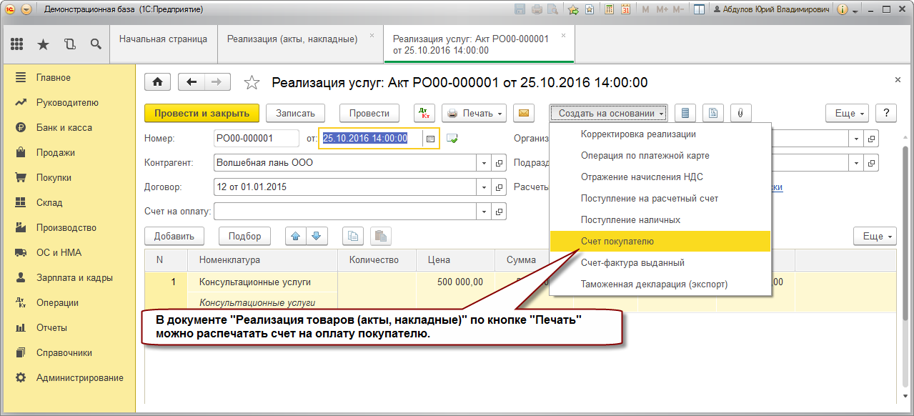Click the Добавить button
The image size is (914, 416).
point(174,236)
